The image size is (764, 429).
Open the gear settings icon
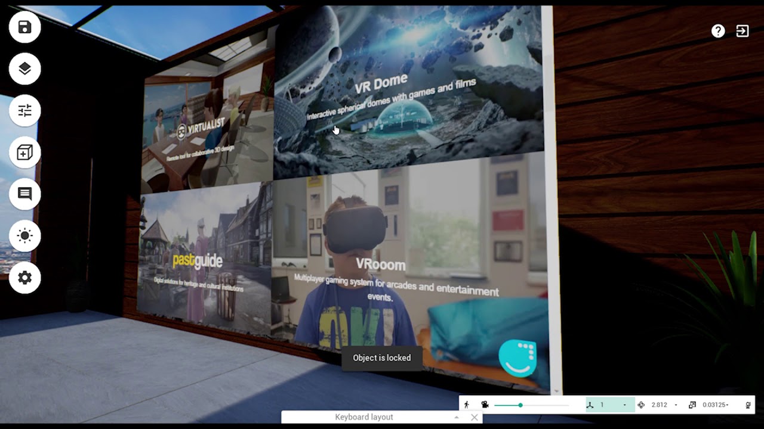coord(24,278)
